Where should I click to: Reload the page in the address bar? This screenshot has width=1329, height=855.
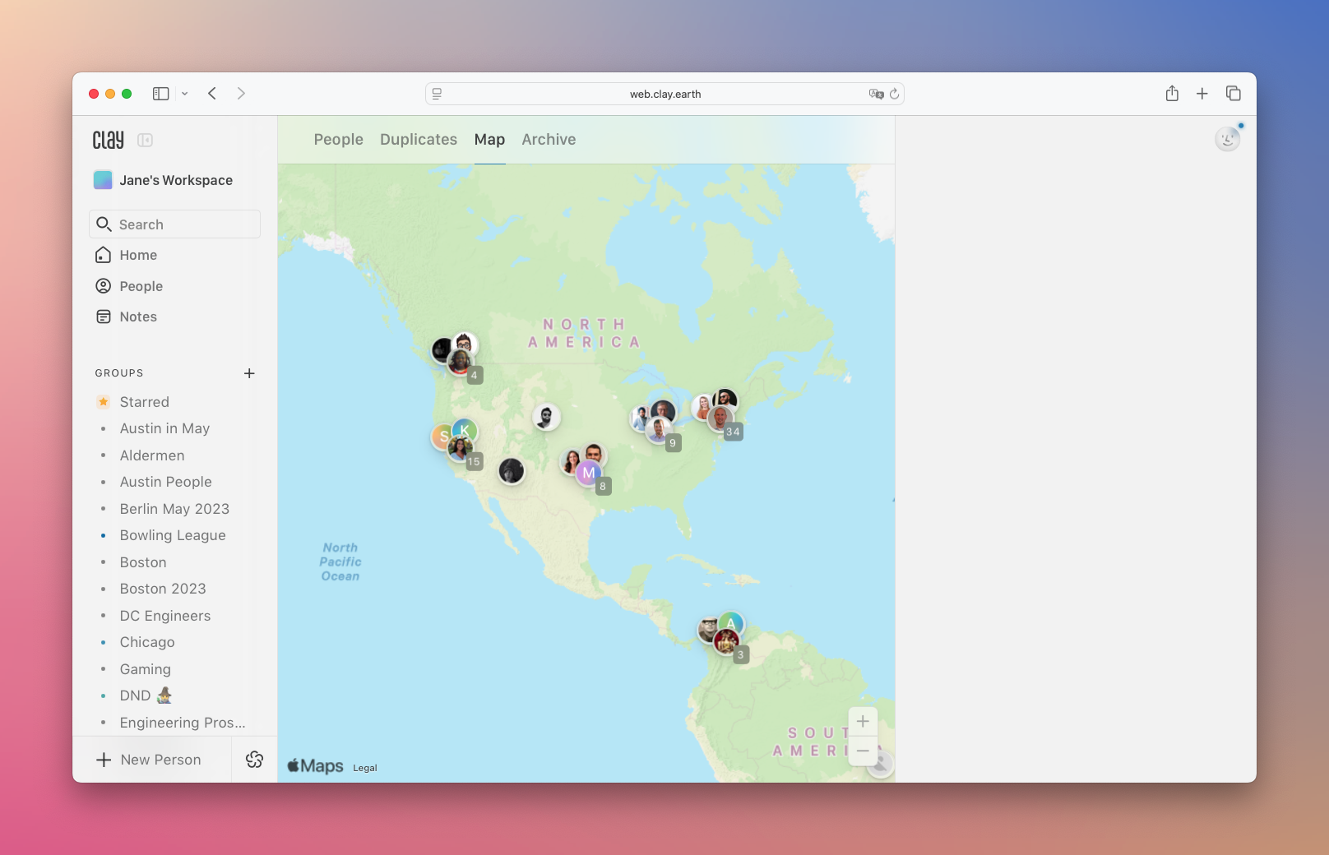pyautogui.click(x=895, y=94)
